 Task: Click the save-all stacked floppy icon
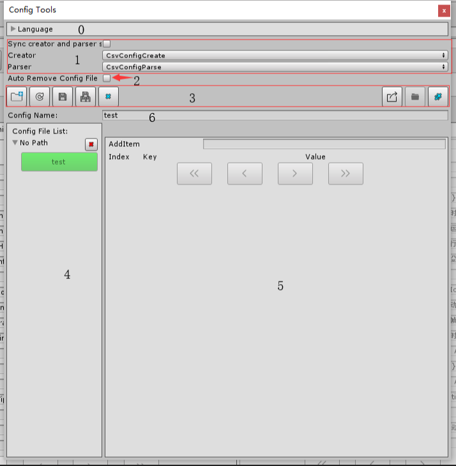click(x=86, y=96)
